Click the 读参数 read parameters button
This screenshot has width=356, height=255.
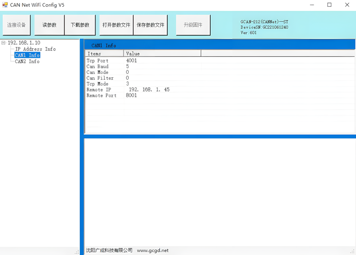coord(49,25)
